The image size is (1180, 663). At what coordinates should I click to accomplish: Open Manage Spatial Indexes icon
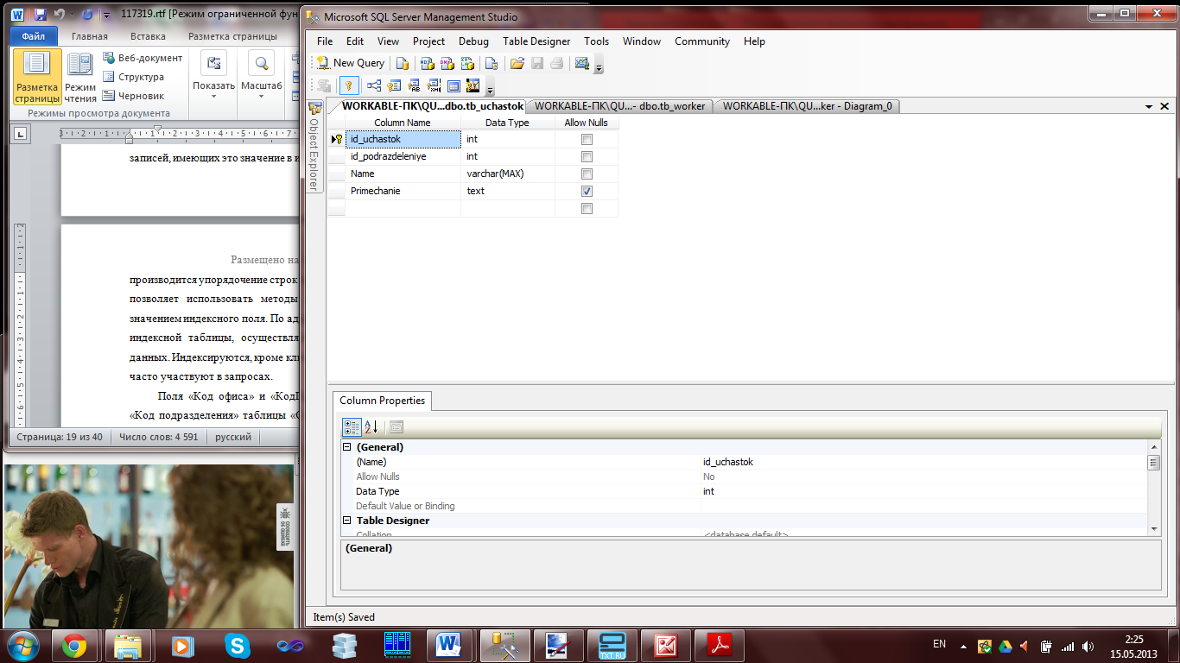click(473, 85)
